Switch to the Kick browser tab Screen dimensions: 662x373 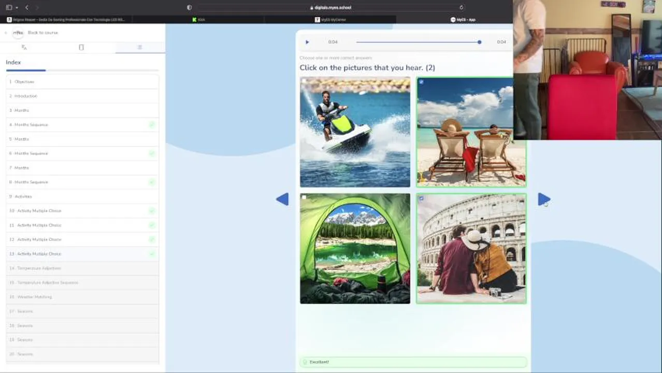click(198, 20)
